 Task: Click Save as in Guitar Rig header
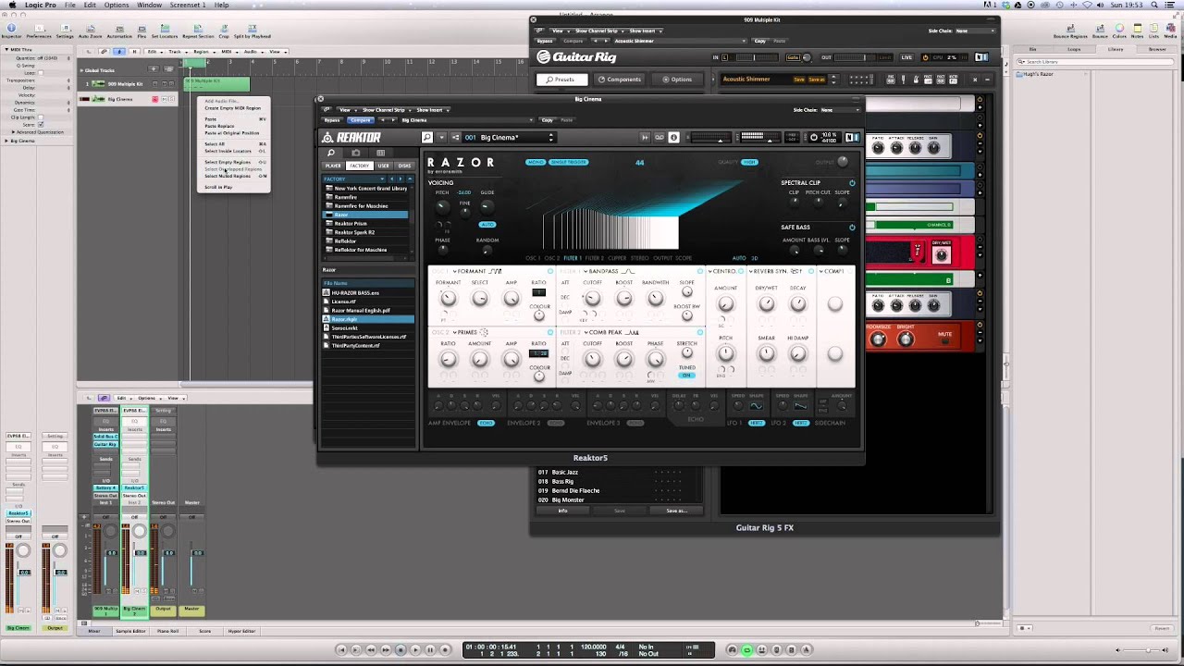tap(817, 80)
